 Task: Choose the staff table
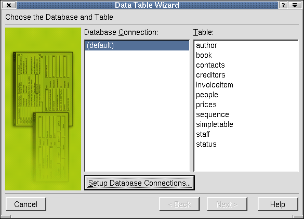pos(203,134)
